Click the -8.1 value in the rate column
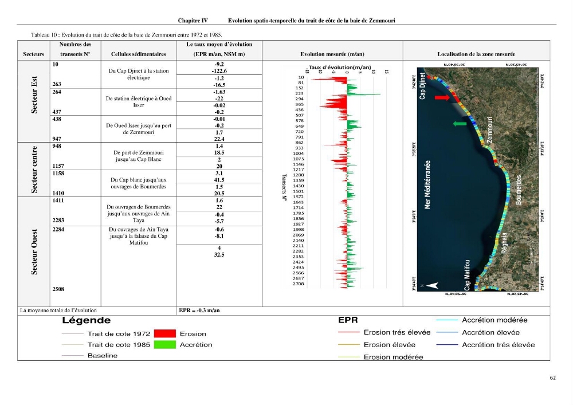This screenshot has height=405, width=573. [219, 236]
